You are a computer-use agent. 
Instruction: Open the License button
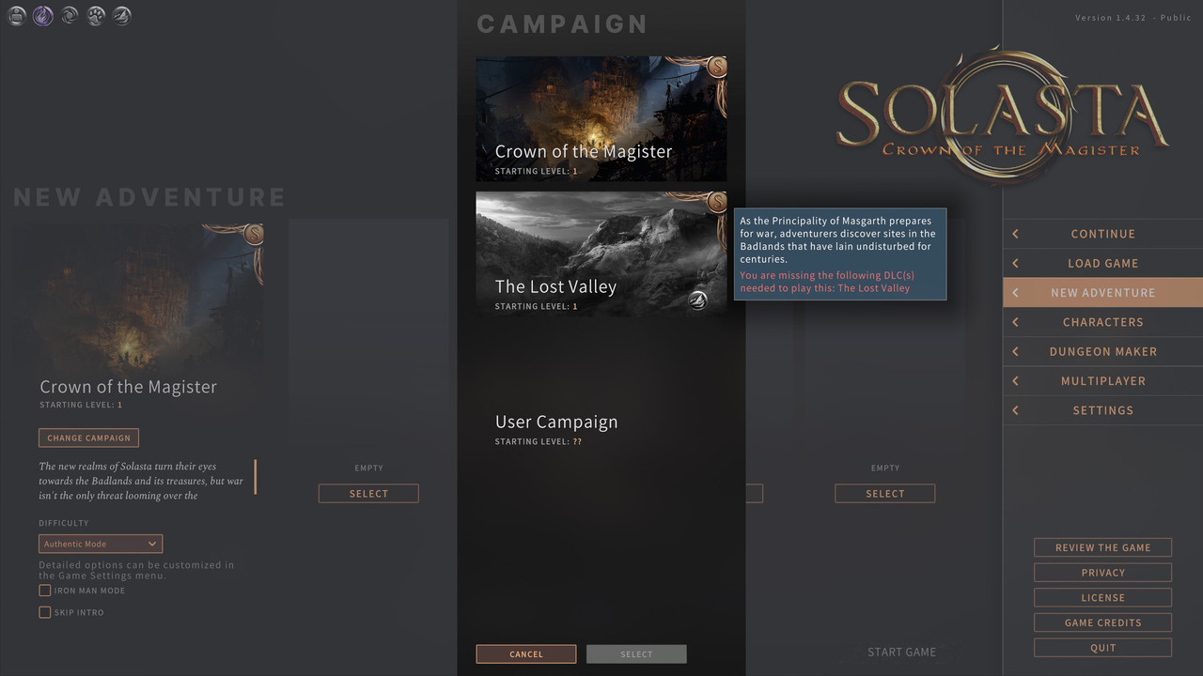tap(1102, 597)
